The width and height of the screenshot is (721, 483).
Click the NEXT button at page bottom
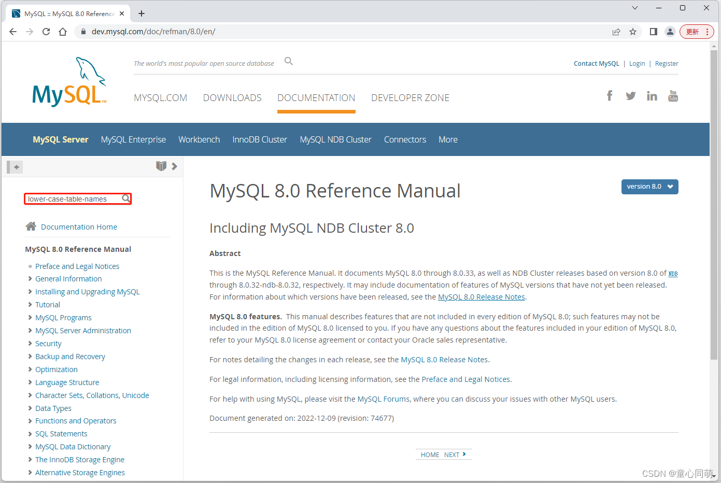453,454
